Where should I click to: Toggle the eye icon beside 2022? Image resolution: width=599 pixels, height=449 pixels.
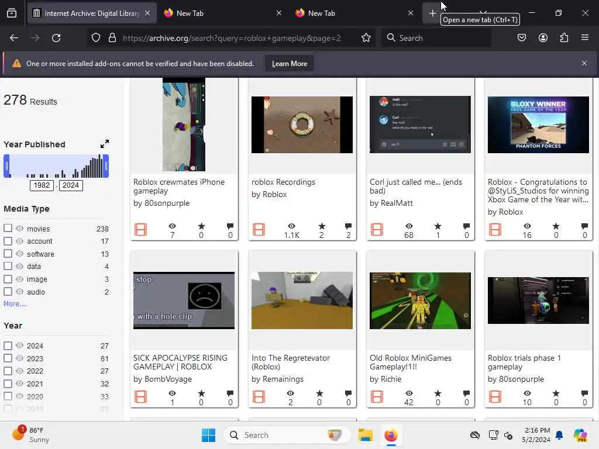coord(19,371)
